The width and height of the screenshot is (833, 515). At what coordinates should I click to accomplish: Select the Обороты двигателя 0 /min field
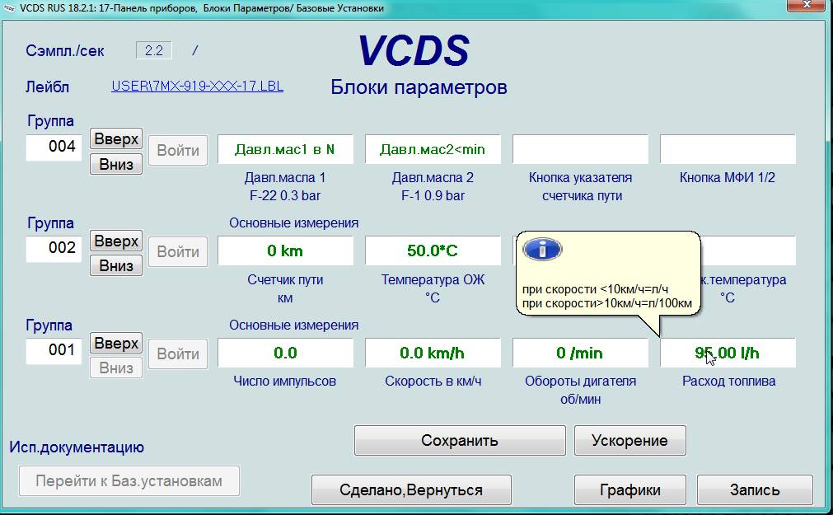click(580, 353)
